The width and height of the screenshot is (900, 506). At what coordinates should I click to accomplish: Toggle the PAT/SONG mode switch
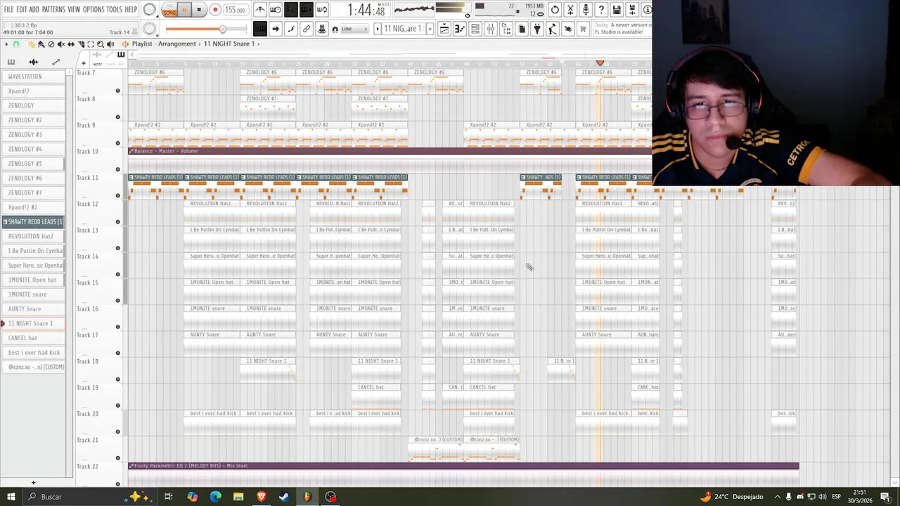[169, 10]
